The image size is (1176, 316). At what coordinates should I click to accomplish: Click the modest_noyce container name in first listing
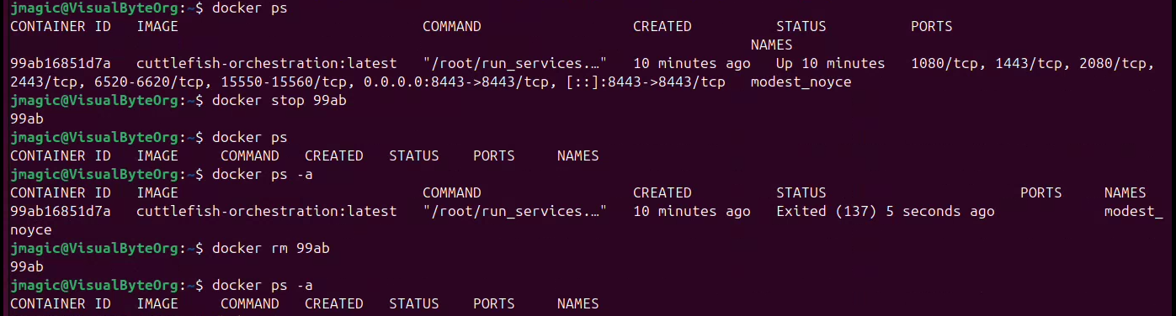(x=801, y=82)
